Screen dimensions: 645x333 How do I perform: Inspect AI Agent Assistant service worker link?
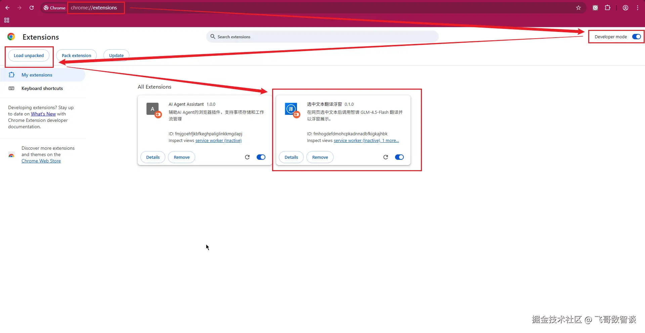218,141
